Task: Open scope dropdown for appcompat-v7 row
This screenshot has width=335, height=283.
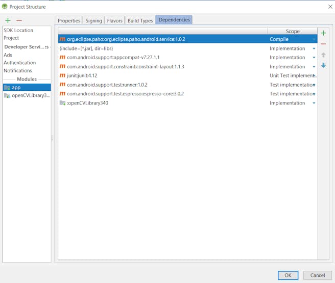Action: pyautogui.click(x=314, y=58)
